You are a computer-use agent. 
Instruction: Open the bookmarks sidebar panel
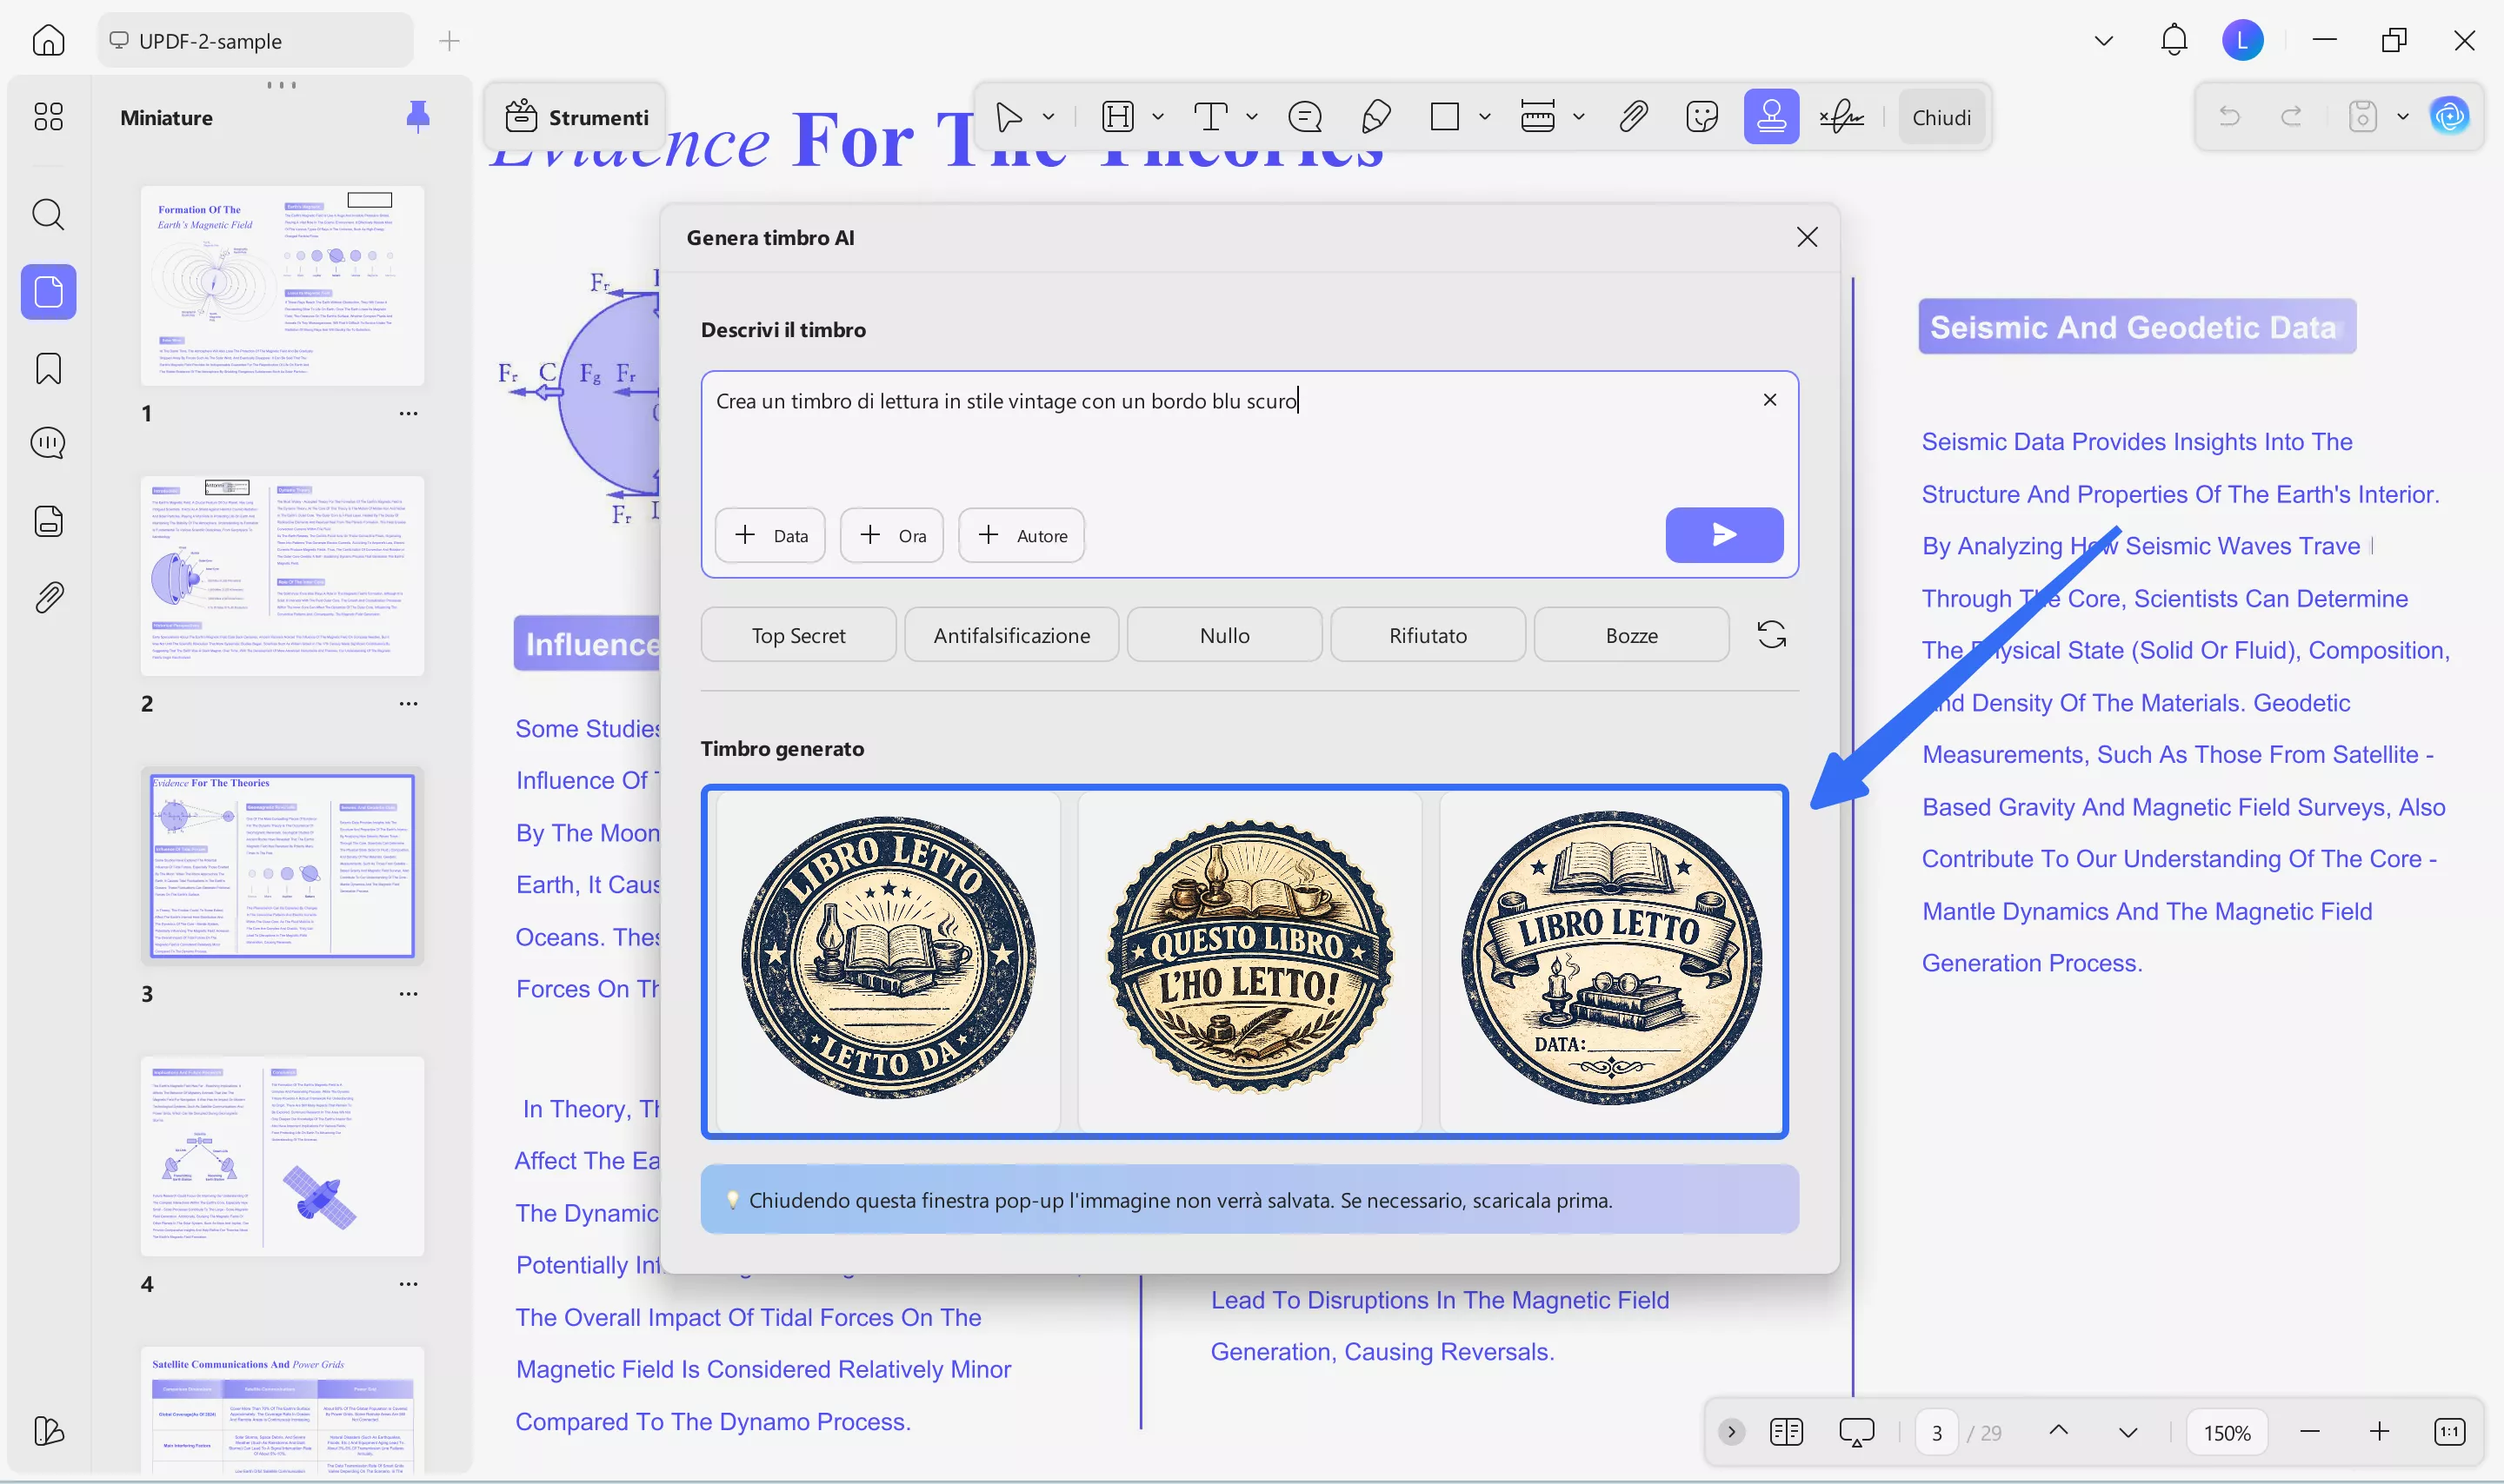pyautogui.click(x=48, y=369)
